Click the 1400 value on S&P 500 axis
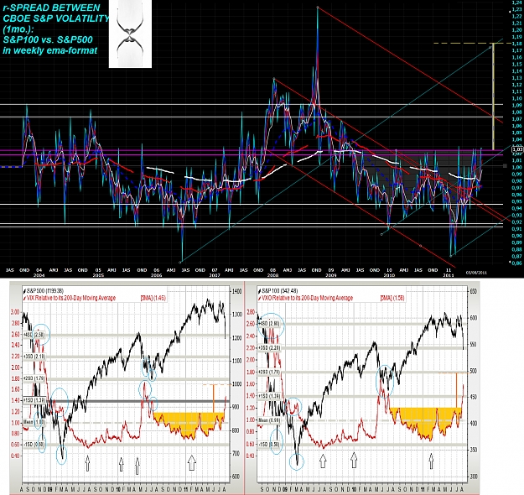 236,292
